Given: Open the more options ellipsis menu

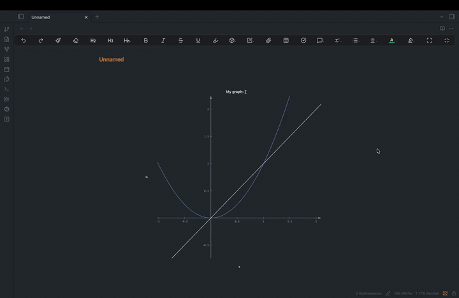Looking at the screenshot, I should (x=451, y=29).
